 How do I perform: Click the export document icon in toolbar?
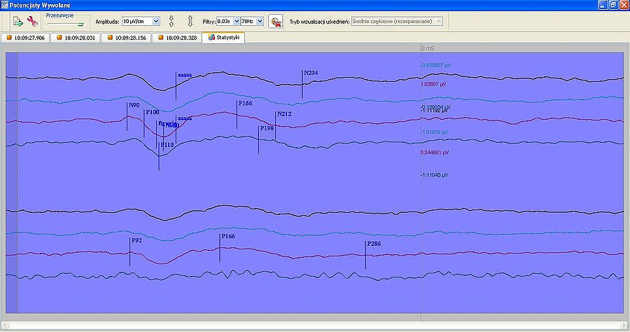point(17,21)
